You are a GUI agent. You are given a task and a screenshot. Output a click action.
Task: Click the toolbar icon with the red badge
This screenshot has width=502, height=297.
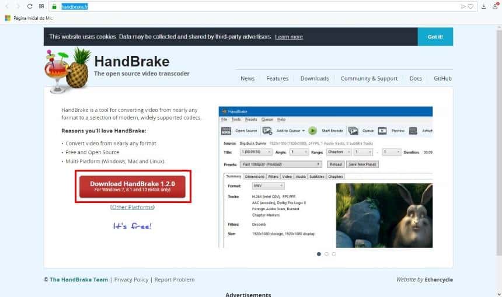point(495,6)
